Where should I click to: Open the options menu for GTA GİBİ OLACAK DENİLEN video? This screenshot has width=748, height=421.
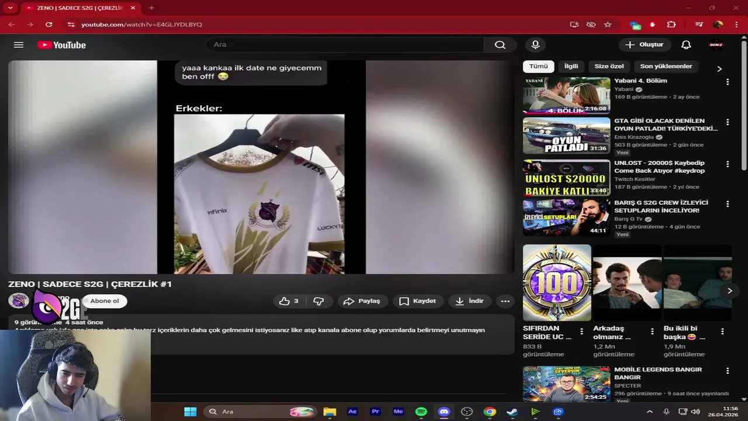pos(728,122)
